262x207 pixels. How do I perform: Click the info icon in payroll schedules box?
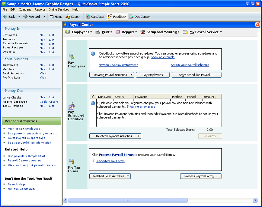(93, 53)
